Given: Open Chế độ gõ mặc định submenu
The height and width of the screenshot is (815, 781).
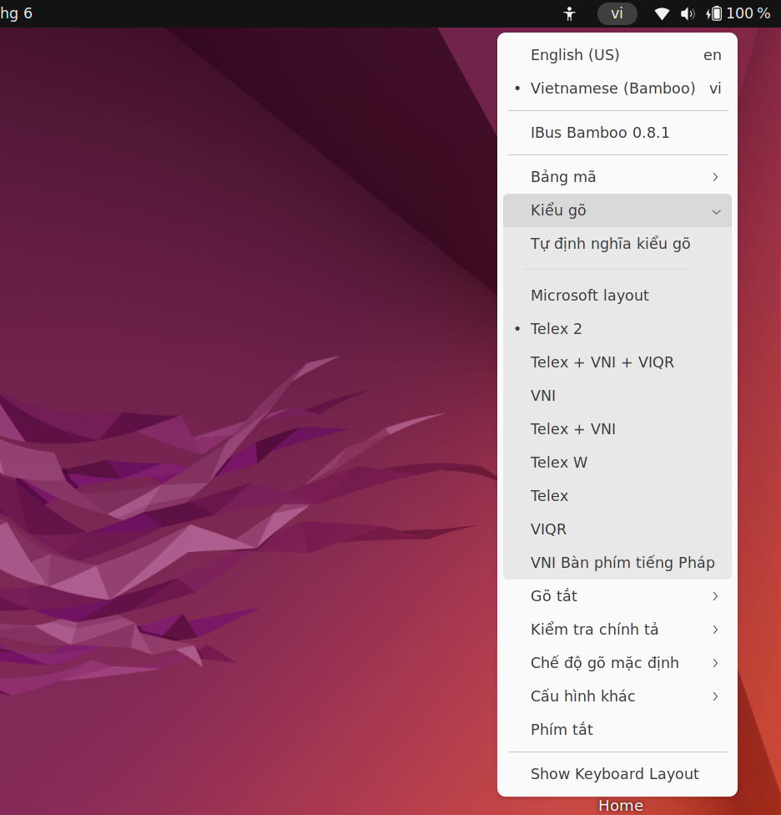Looking at the screenshot, I should [617, 663].
